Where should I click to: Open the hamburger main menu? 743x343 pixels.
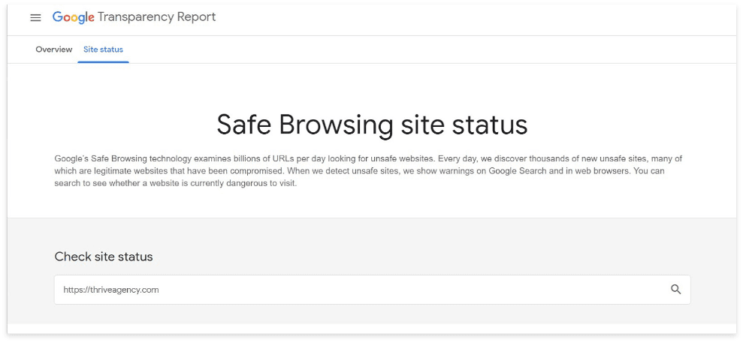(35, 18)
